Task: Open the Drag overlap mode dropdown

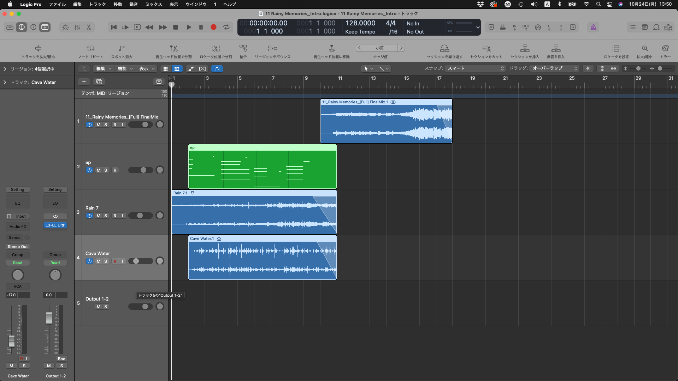Action: pos(554,68)
